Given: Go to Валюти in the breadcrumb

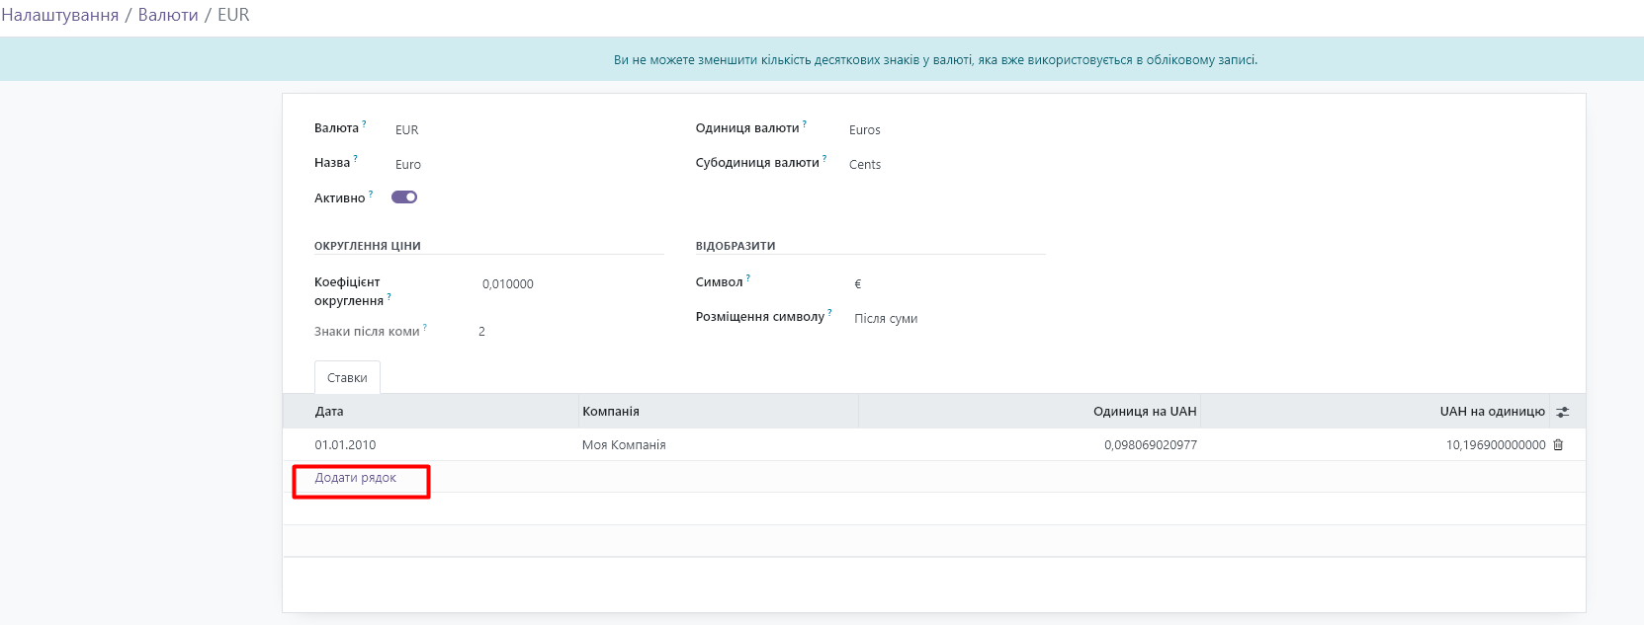Looking at the screenshot, I should pos(168,15).
